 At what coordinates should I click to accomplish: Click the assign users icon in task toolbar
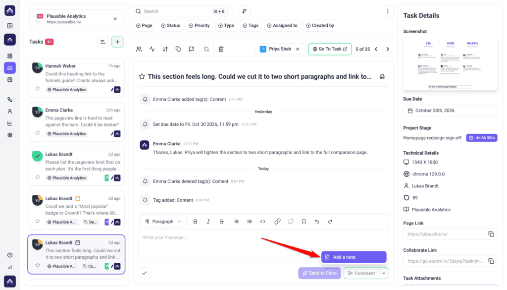(x=139, y=49)
